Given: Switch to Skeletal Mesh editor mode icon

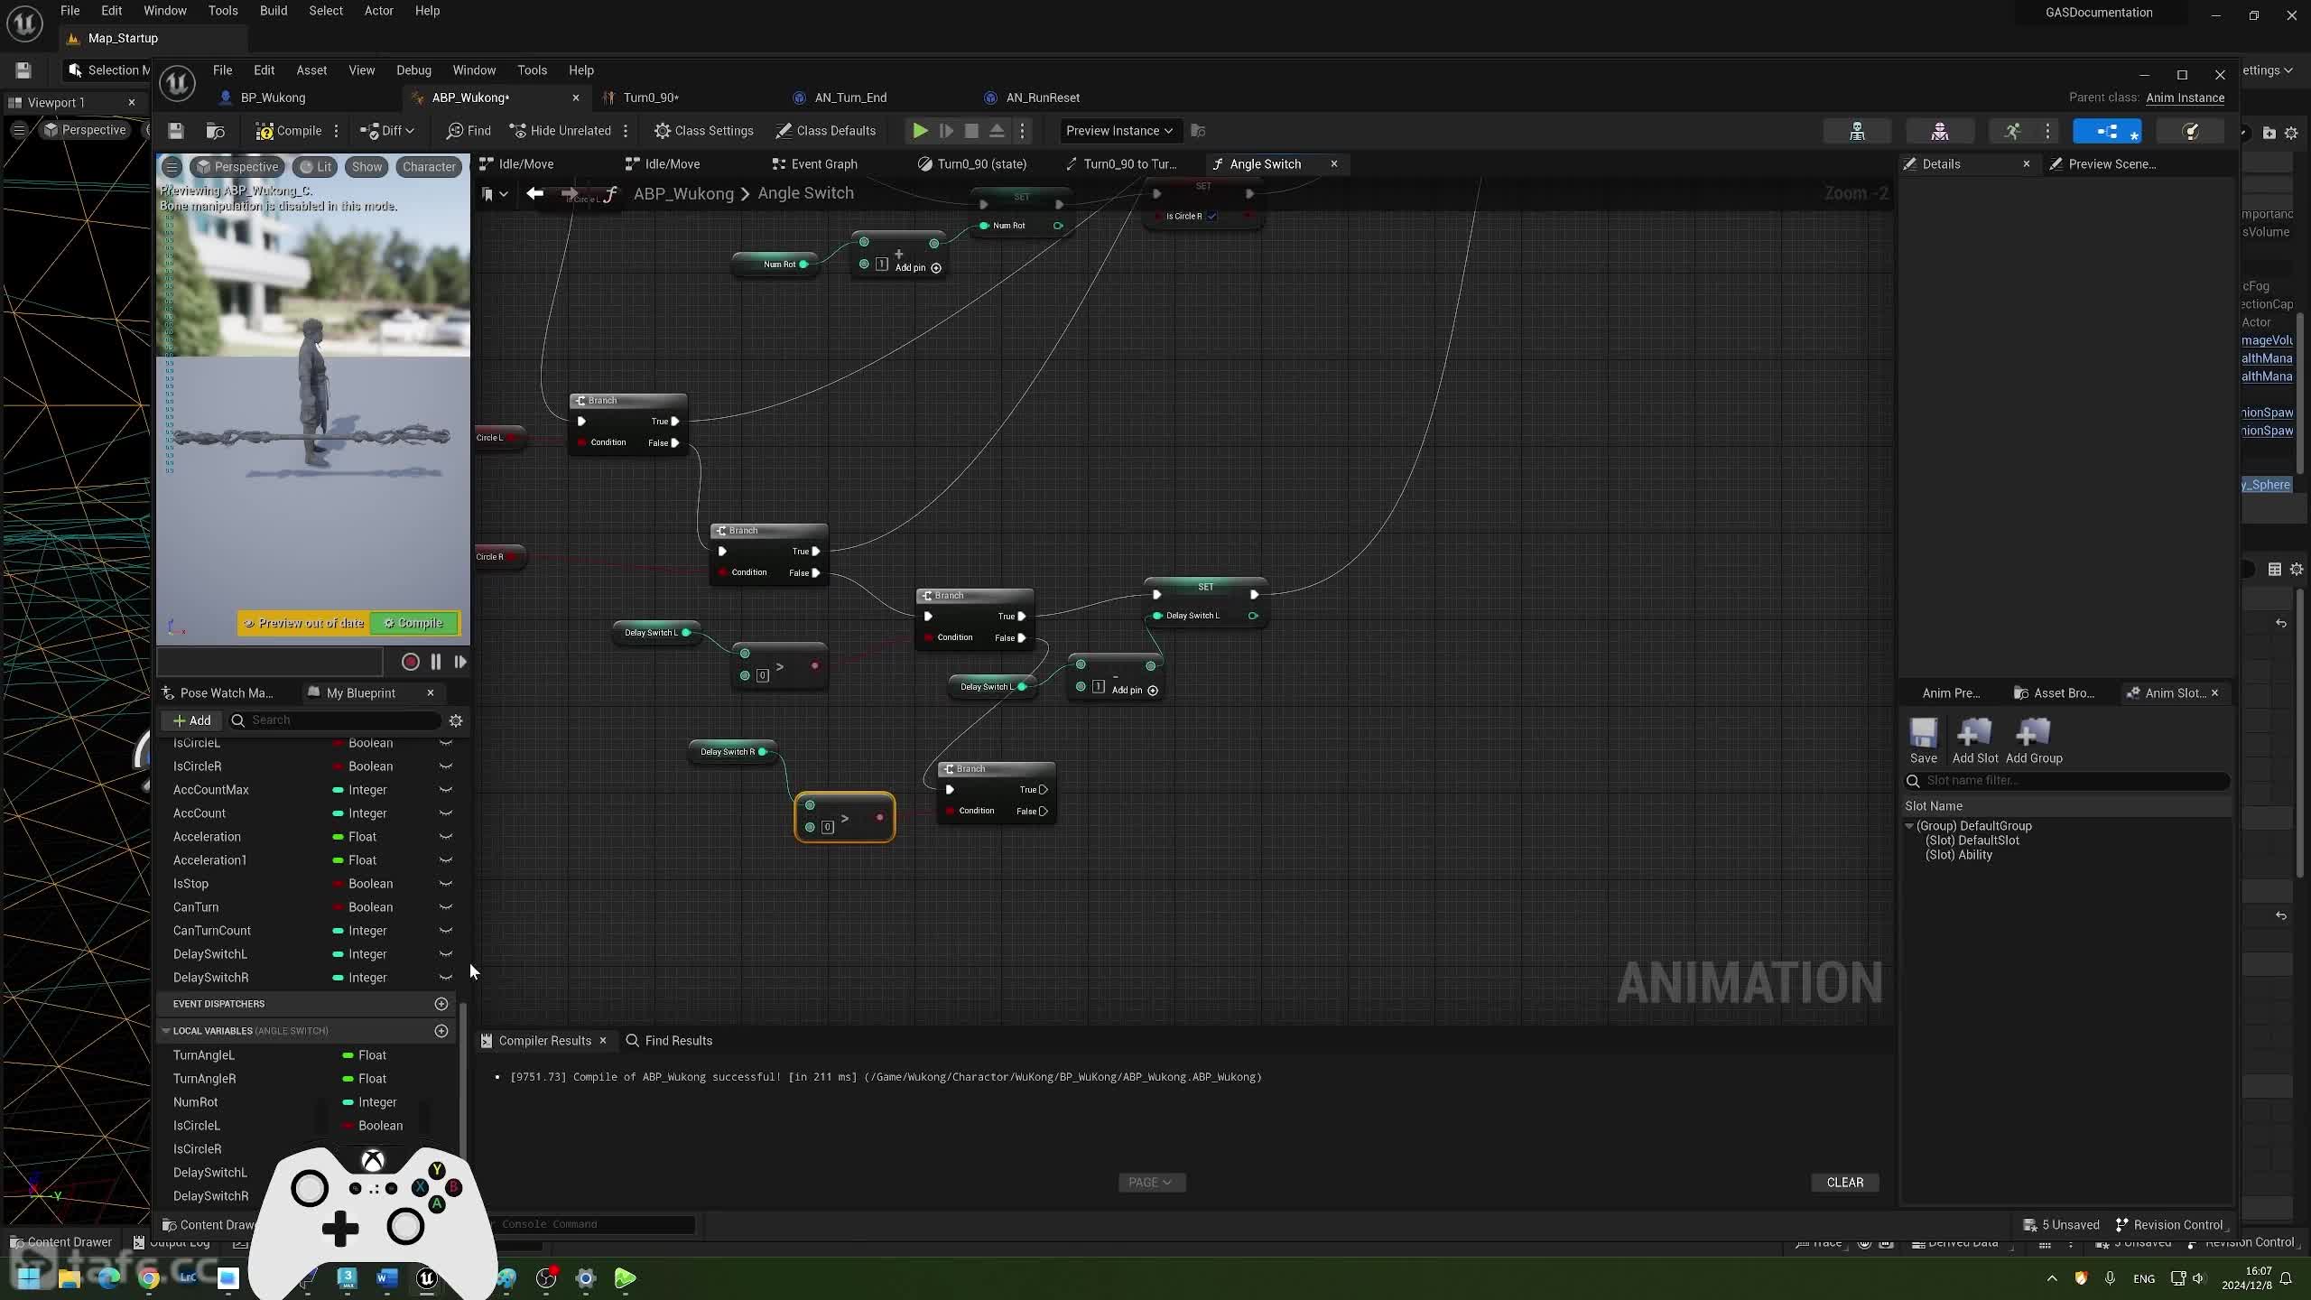Looking at the screenshot, I should (x=1939, y=132).
